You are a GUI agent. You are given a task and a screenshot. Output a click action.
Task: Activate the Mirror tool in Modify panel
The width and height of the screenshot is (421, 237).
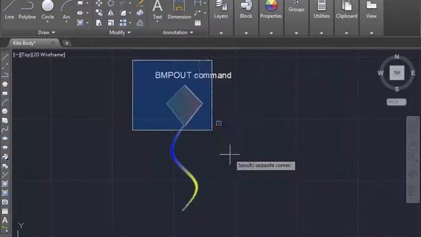111,13
